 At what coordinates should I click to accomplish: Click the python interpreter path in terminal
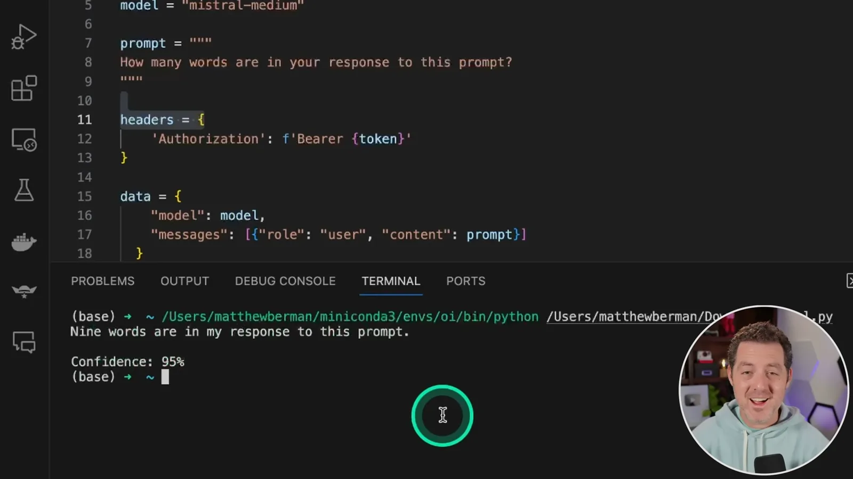350,317
